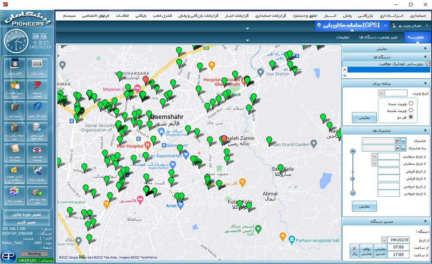This screenshot has height=264, width=432.
Task: Browse customers via مشتری ellipsis button
Action: [403, 141]
